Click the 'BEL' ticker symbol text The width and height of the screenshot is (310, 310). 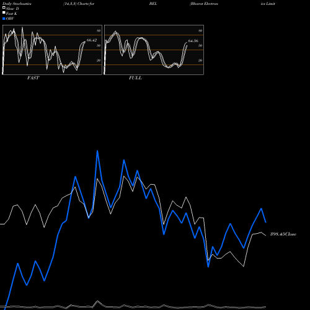(153, 4)
